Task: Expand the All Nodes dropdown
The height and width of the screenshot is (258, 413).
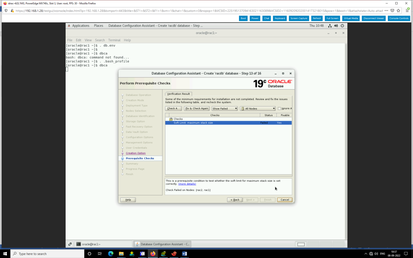Action: [258, 108]
